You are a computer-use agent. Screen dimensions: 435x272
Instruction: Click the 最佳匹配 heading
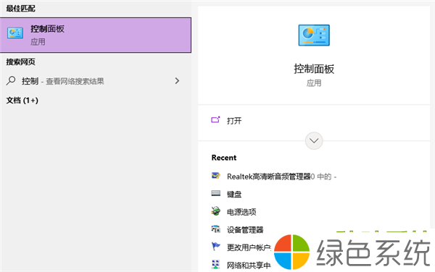20,9
